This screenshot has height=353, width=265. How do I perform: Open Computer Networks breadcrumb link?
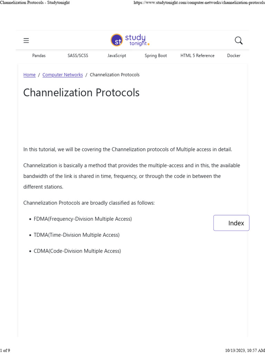[62, 75]
